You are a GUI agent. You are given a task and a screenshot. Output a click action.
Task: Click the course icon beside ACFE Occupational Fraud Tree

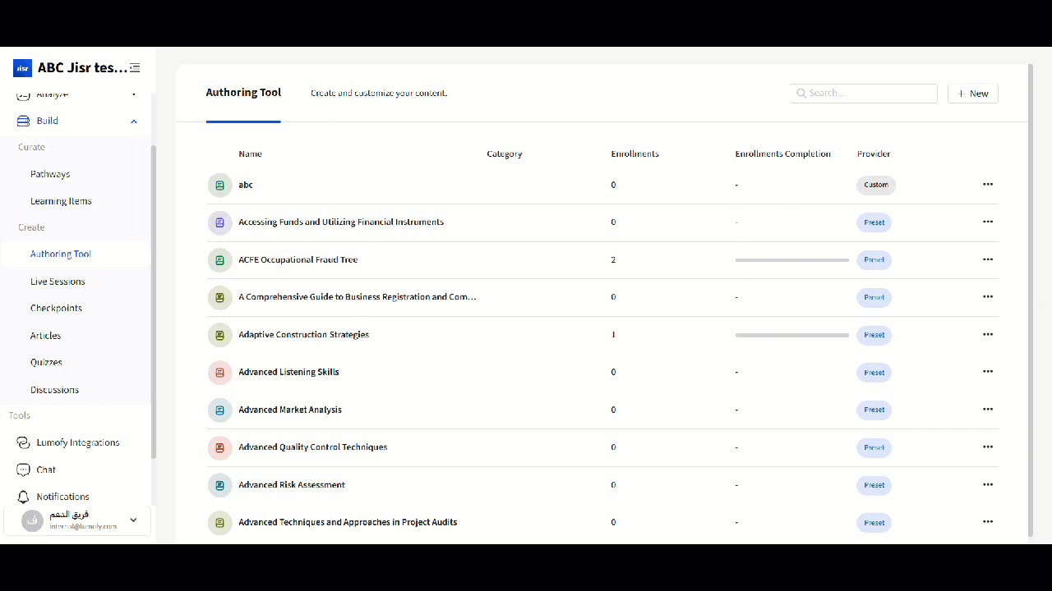click(x=219, y=260)
